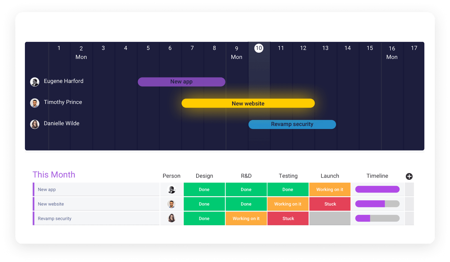Toggle the Launch status on New app row
Image resolution: width=450 pixels, height=262 pixels.
[x=330, y=189]
